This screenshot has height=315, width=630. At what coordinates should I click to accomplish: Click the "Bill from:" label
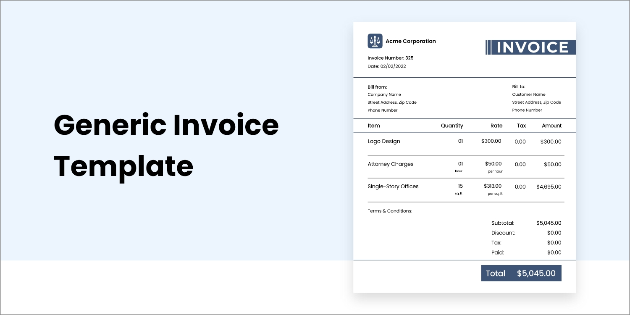point(377,87)
